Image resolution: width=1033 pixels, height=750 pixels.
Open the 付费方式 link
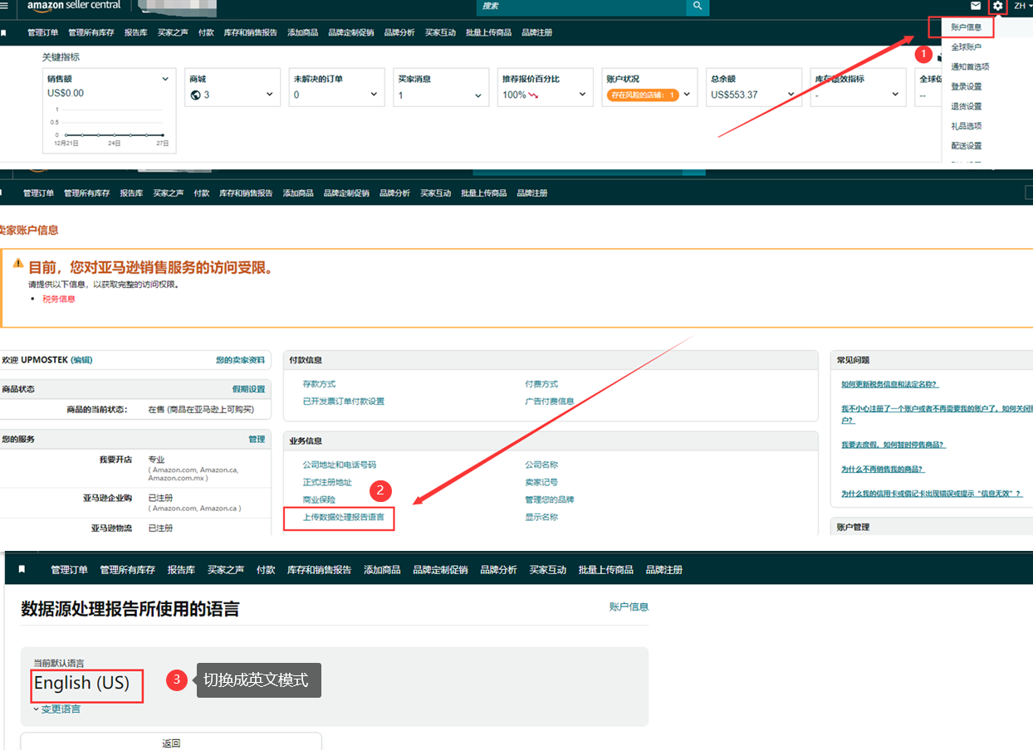541,384
